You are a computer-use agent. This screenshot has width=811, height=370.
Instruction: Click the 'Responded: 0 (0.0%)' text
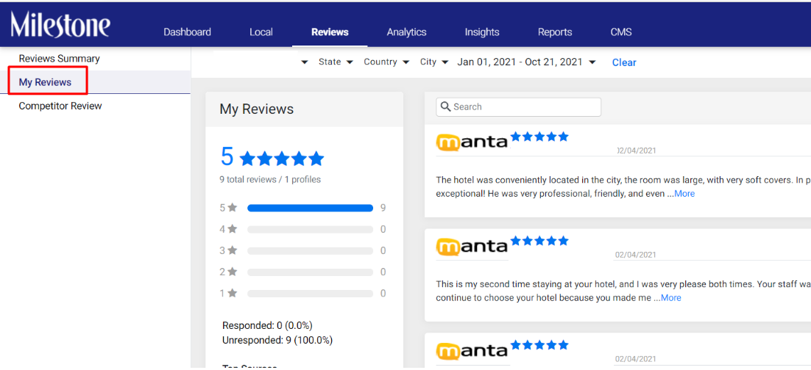pyautogui.click(x=267, y=326)
